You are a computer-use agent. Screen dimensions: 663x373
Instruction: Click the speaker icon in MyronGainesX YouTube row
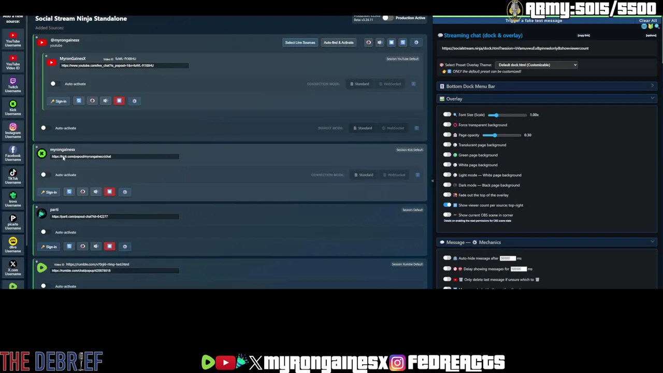pos(106,101)
